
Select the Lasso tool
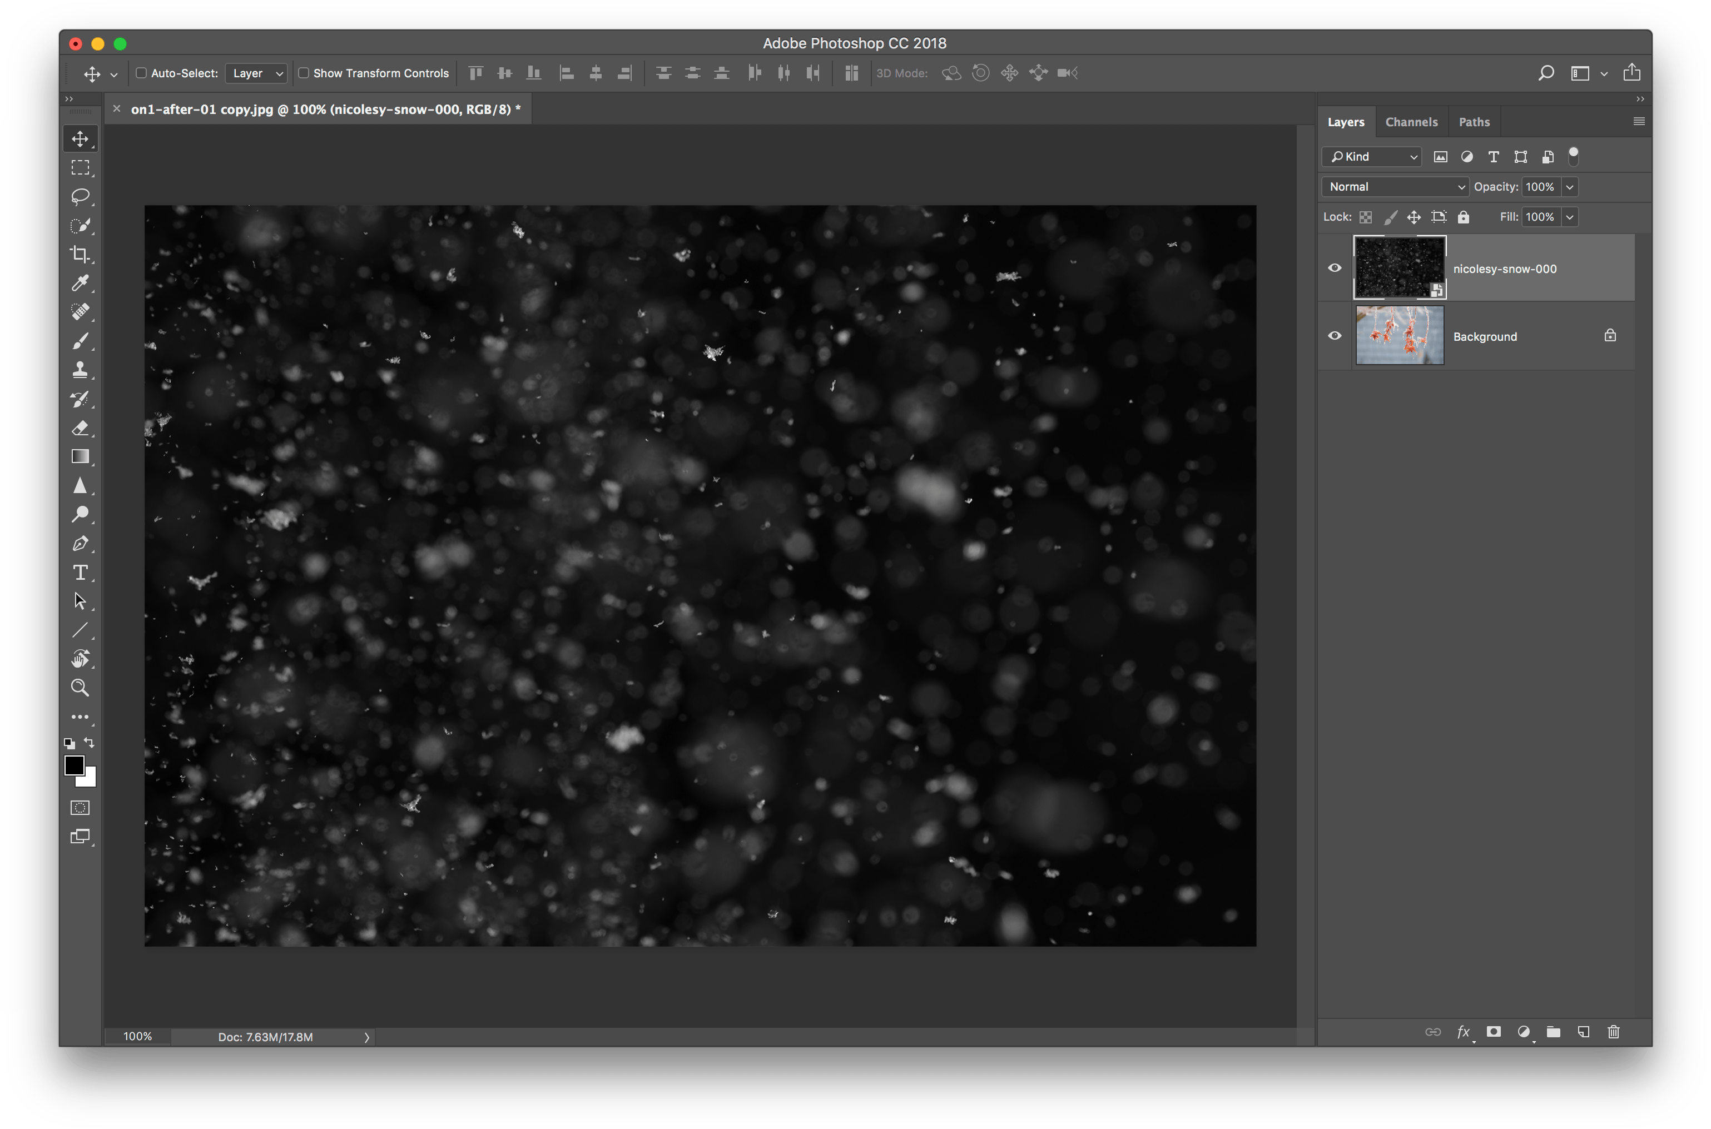click(80, 197)
